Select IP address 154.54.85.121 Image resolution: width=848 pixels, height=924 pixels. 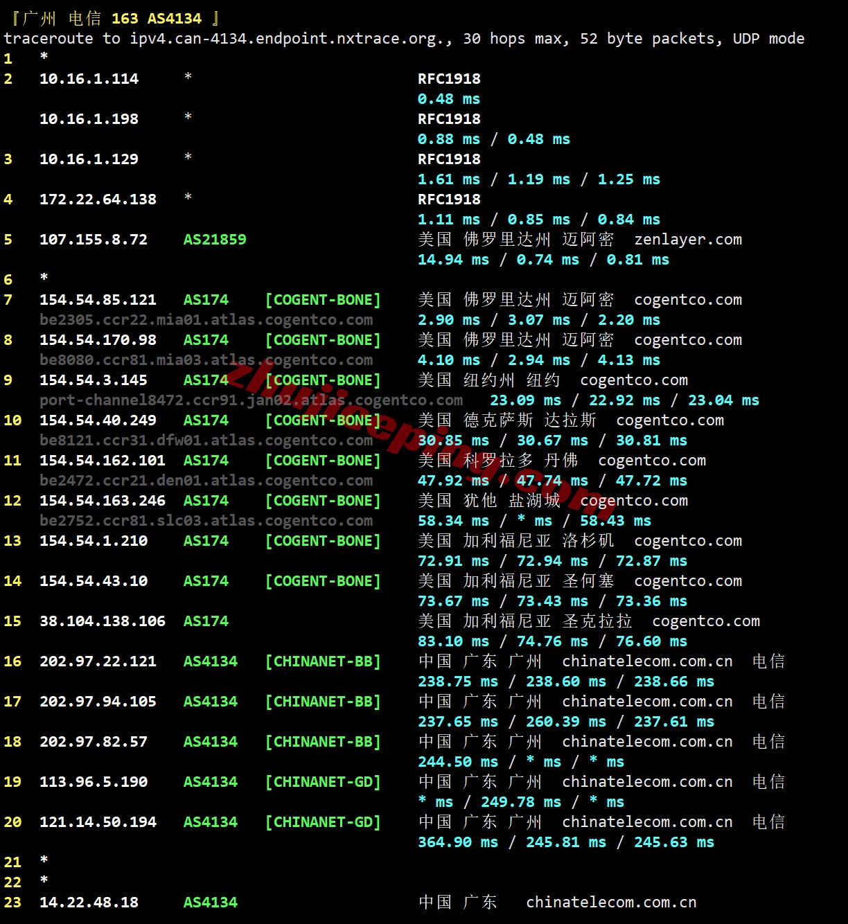[98, 300]
